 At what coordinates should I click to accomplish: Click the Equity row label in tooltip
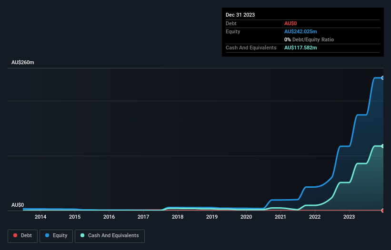[233, 31]
